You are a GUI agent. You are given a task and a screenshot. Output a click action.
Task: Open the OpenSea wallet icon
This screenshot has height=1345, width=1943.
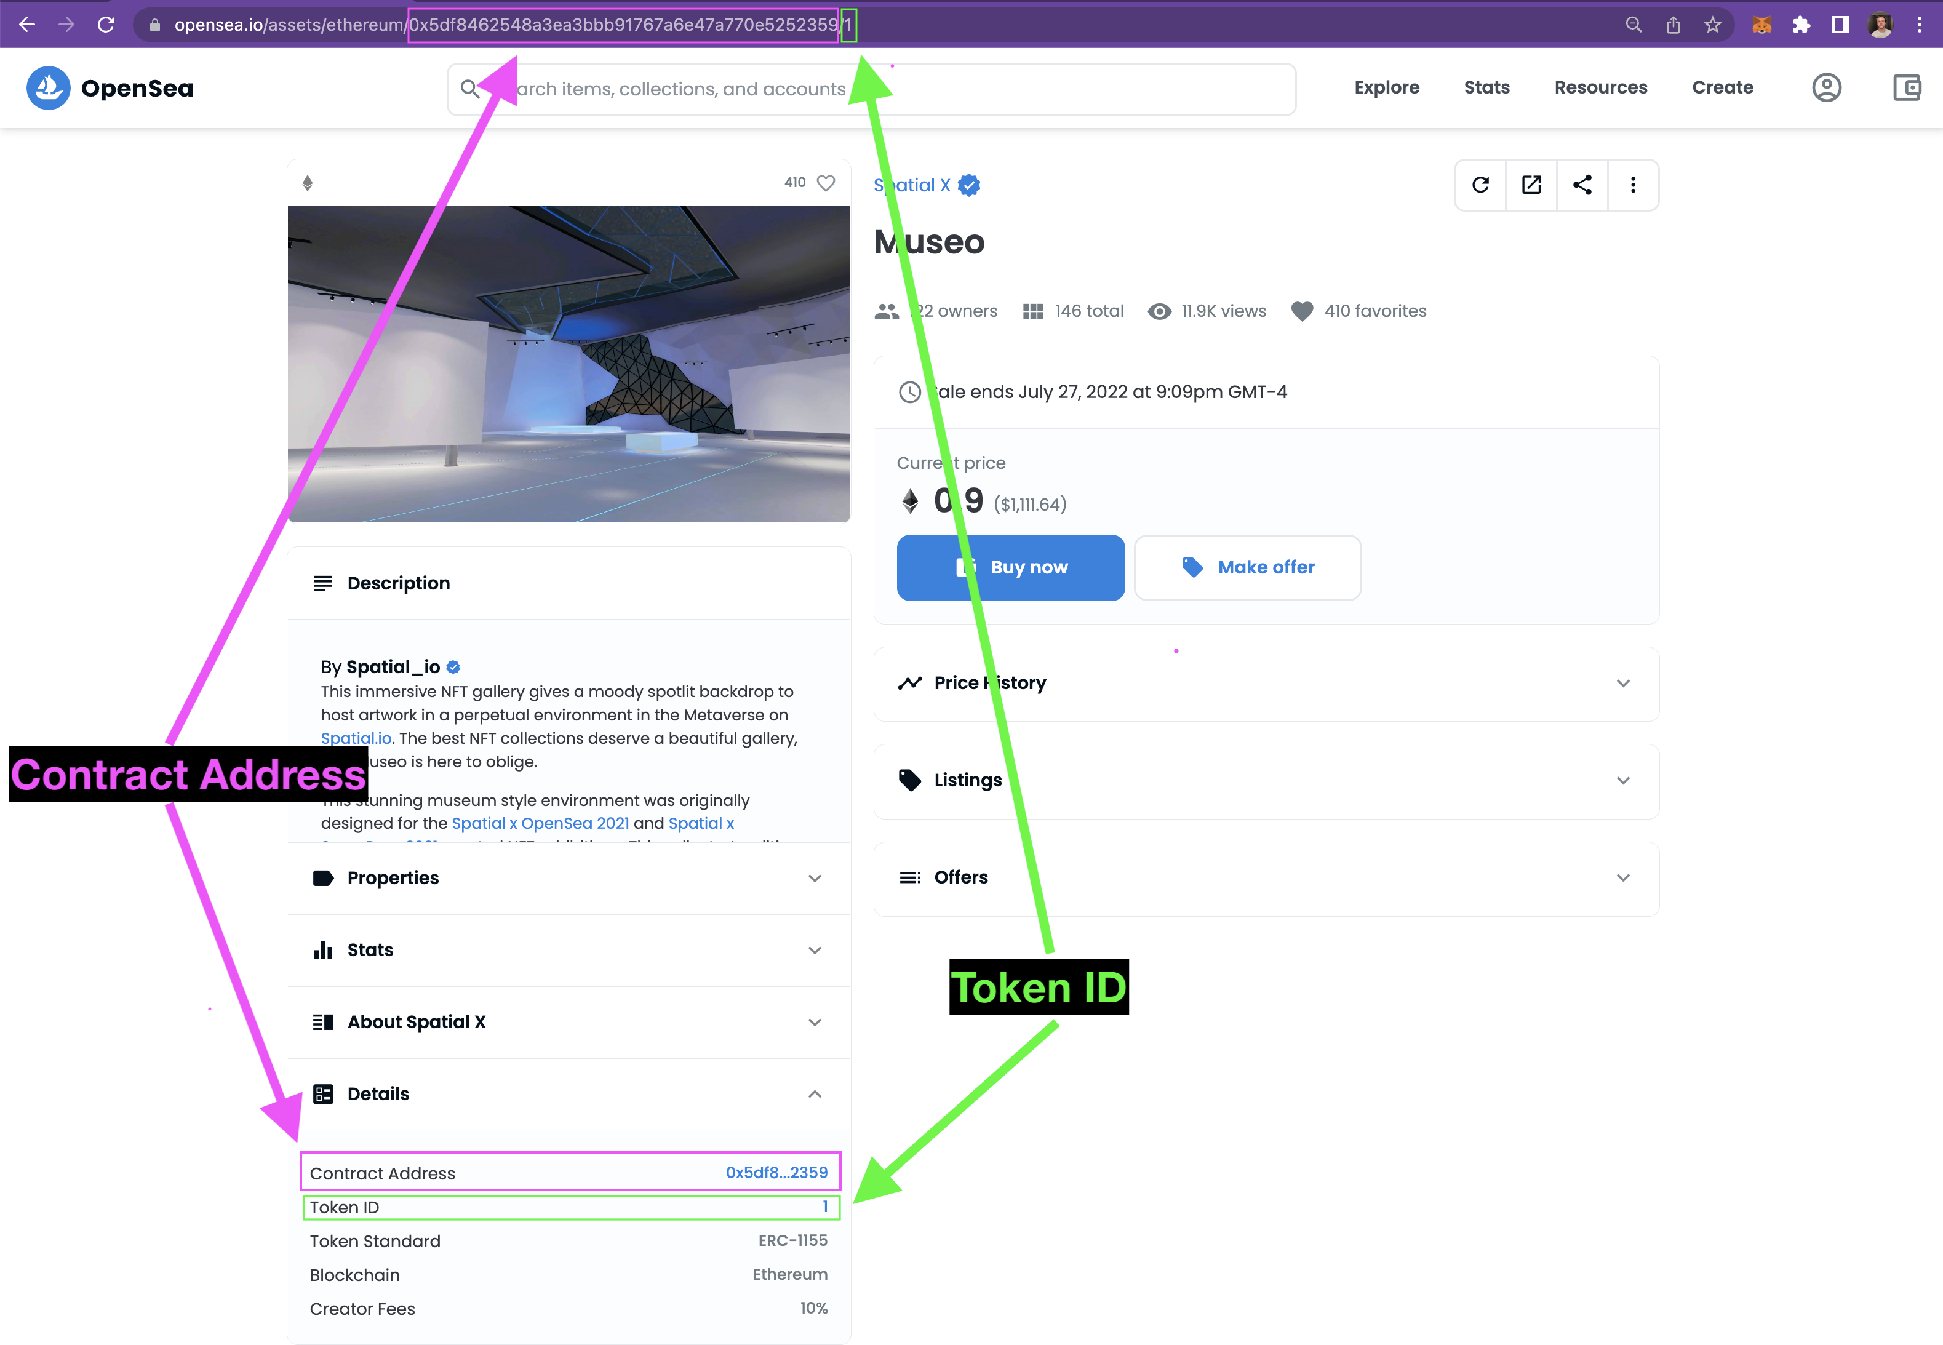(x=1907, y=87)
